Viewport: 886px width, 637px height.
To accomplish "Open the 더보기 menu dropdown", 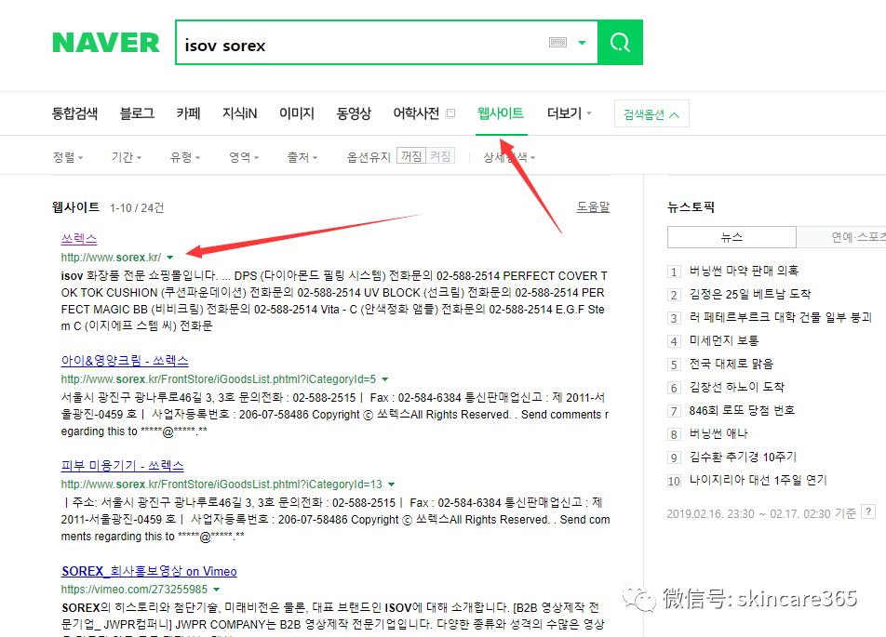I will 563,112.
